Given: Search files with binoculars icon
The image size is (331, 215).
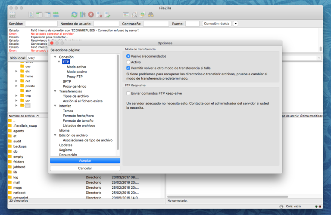Looking at the screenshot, I should point(151,15).
